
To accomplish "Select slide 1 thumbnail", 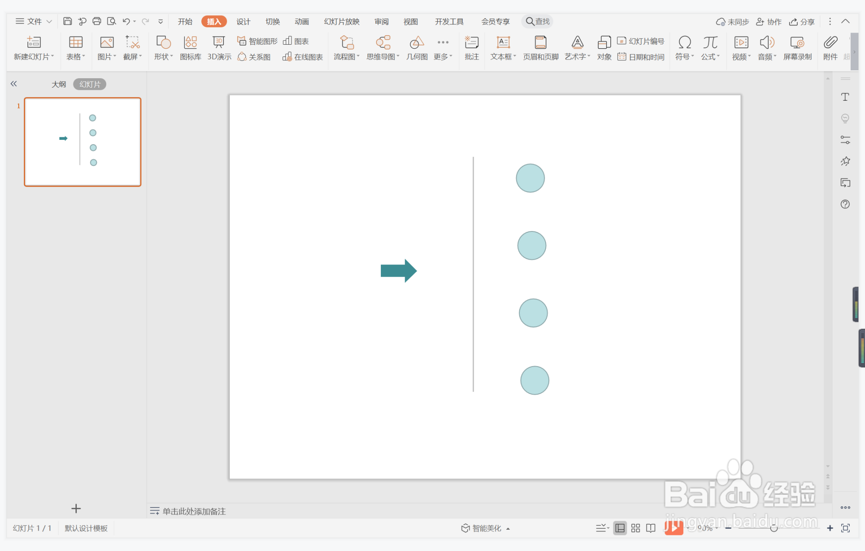I will pyautogui.click(x=82, y=142).
